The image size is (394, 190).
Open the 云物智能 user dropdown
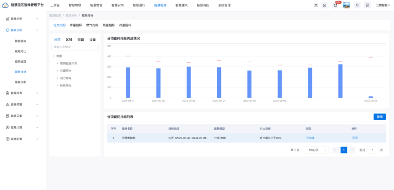[382, 5]
